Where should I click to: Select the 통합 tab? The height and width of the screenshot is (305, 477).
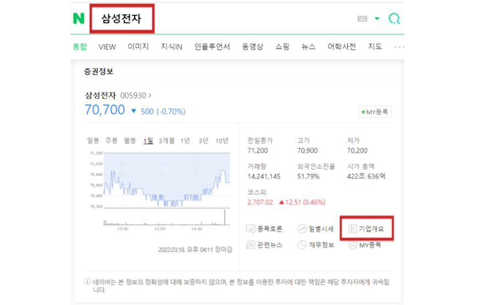click(80, 47)
